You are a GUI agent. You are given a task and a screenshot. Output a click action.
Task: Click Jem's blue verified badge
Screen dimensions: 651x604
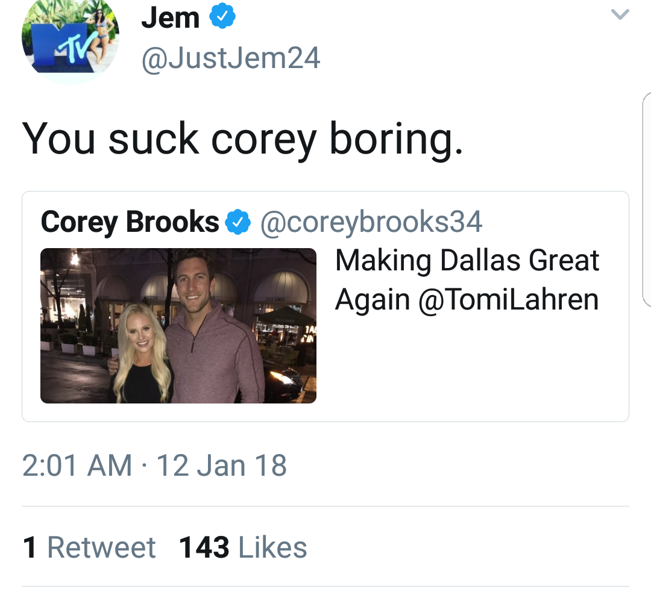(222, 16)
